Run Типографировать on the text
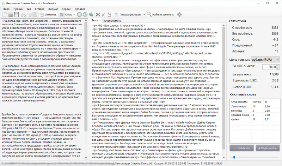Screen dimensions: 282x166 tap(128, 14)
